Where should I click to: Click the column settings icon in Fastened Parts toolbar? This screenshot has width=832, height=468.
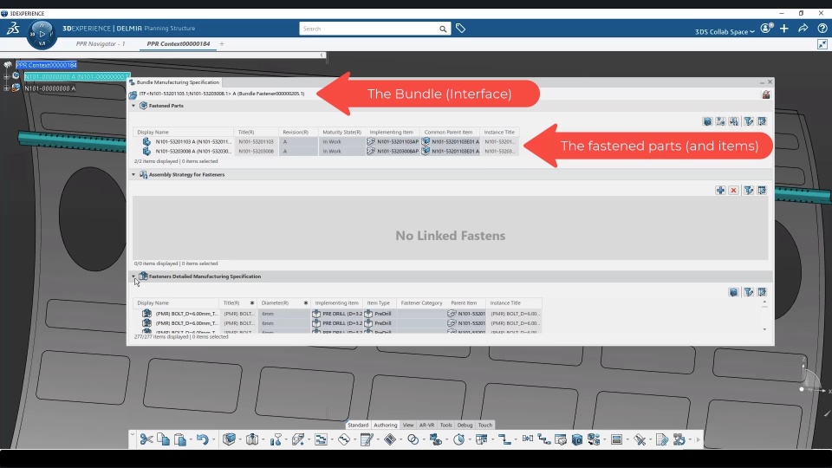pyautogui.click(x=762, y=121)
